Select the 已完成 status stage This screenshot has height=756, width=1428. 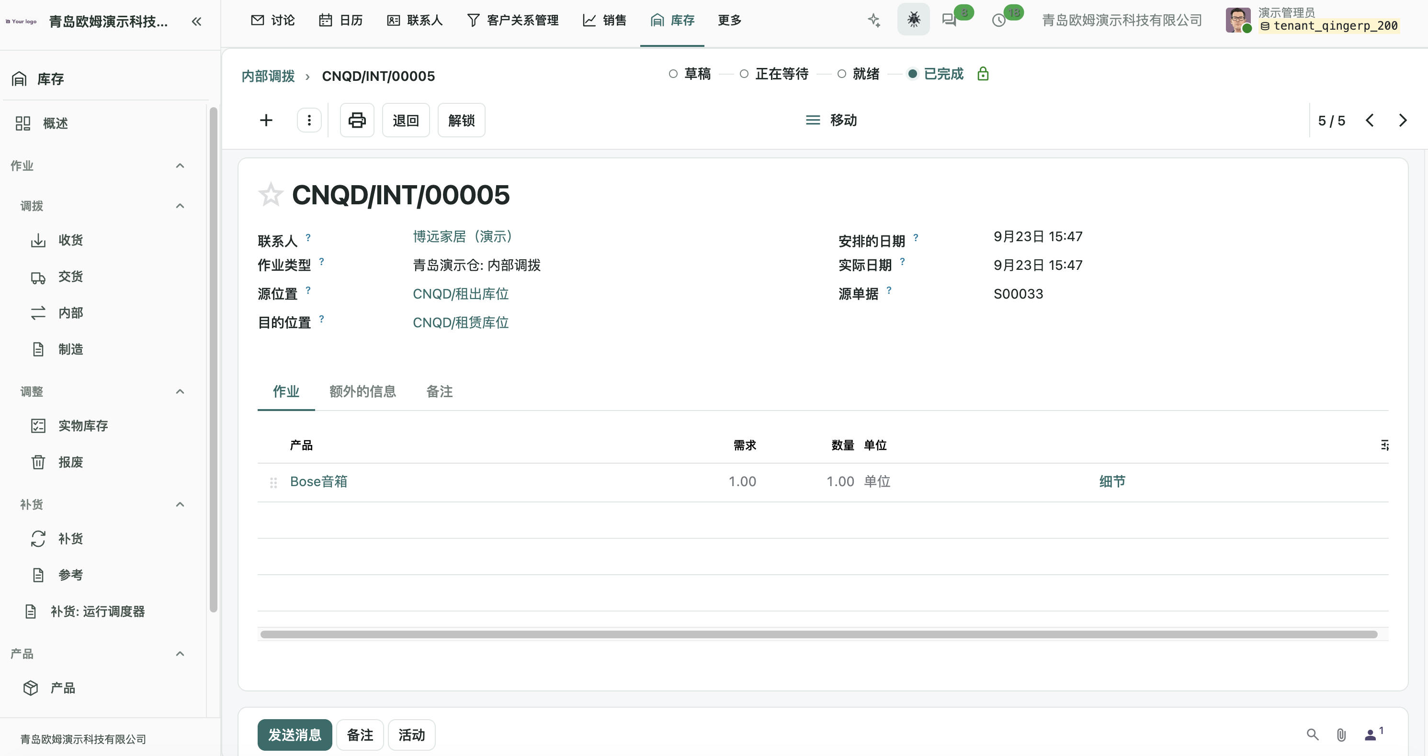[935, 74]
